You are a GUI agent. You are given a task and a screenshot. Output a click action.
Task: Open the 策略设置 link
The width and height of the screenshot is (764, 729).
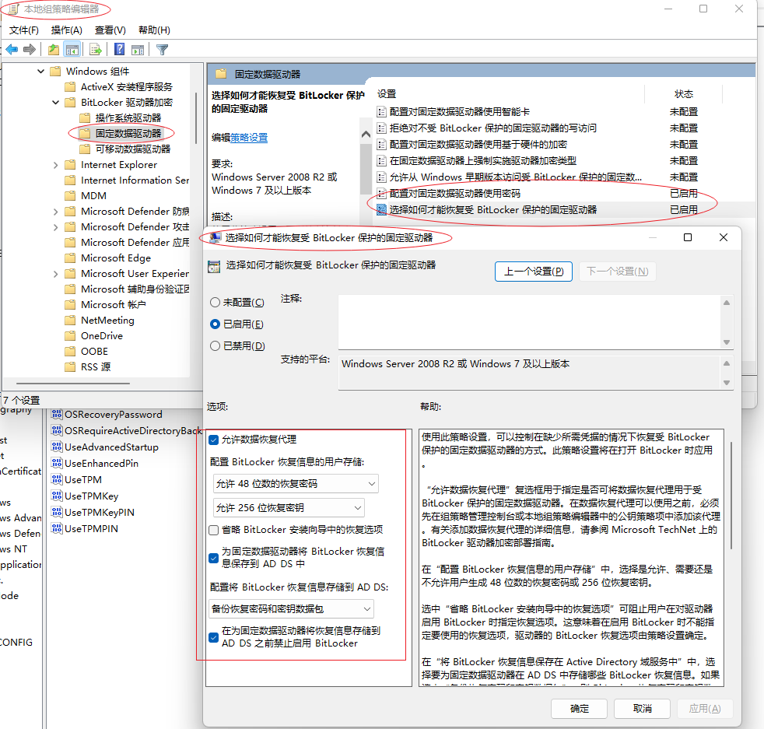249,138
